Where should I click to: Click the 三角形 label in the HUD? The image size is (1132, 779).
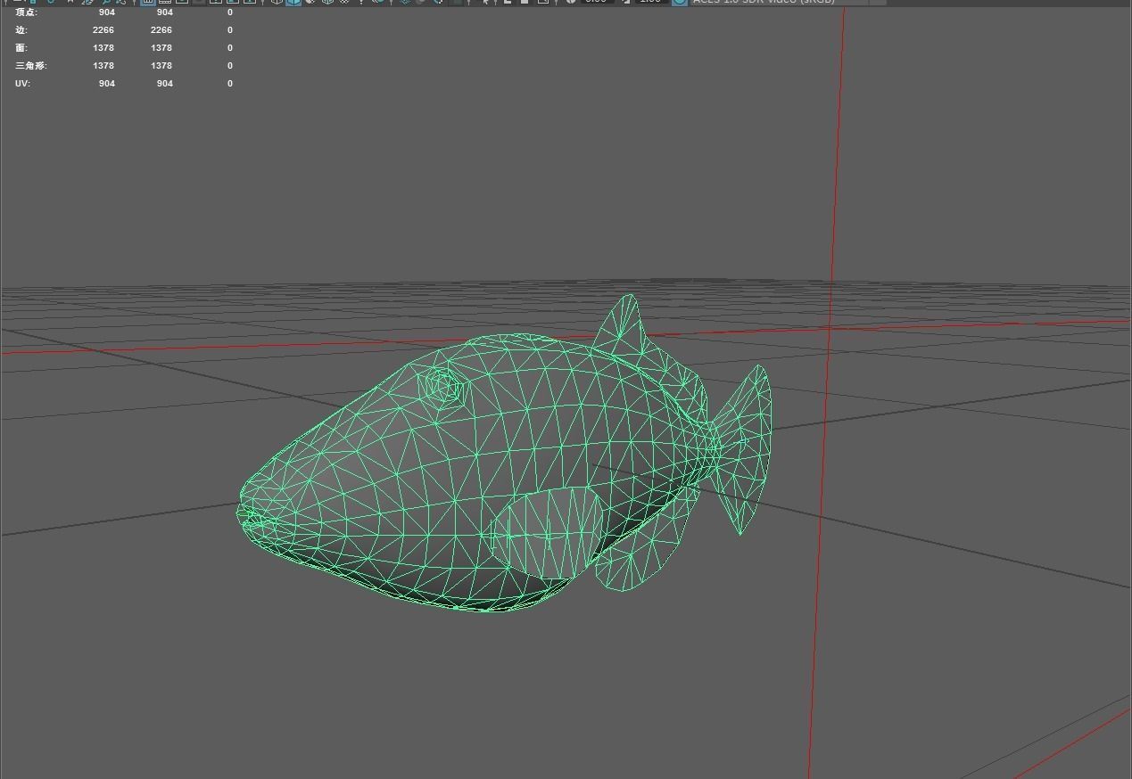(31, 66)
